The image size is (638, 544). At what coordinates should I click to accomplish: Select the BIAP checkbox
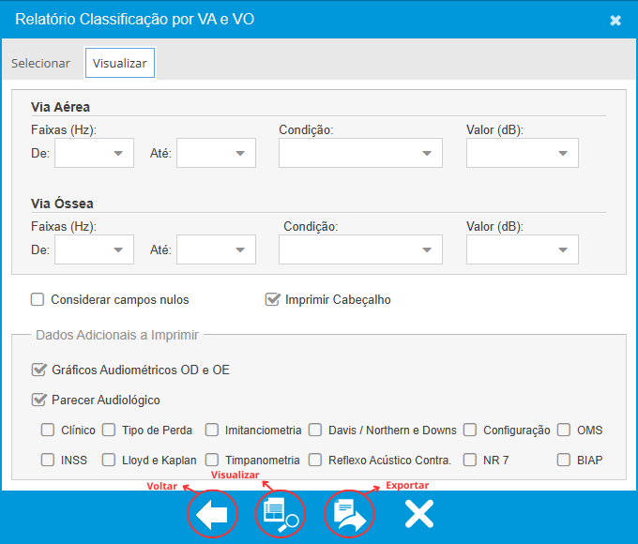(564, 461)
